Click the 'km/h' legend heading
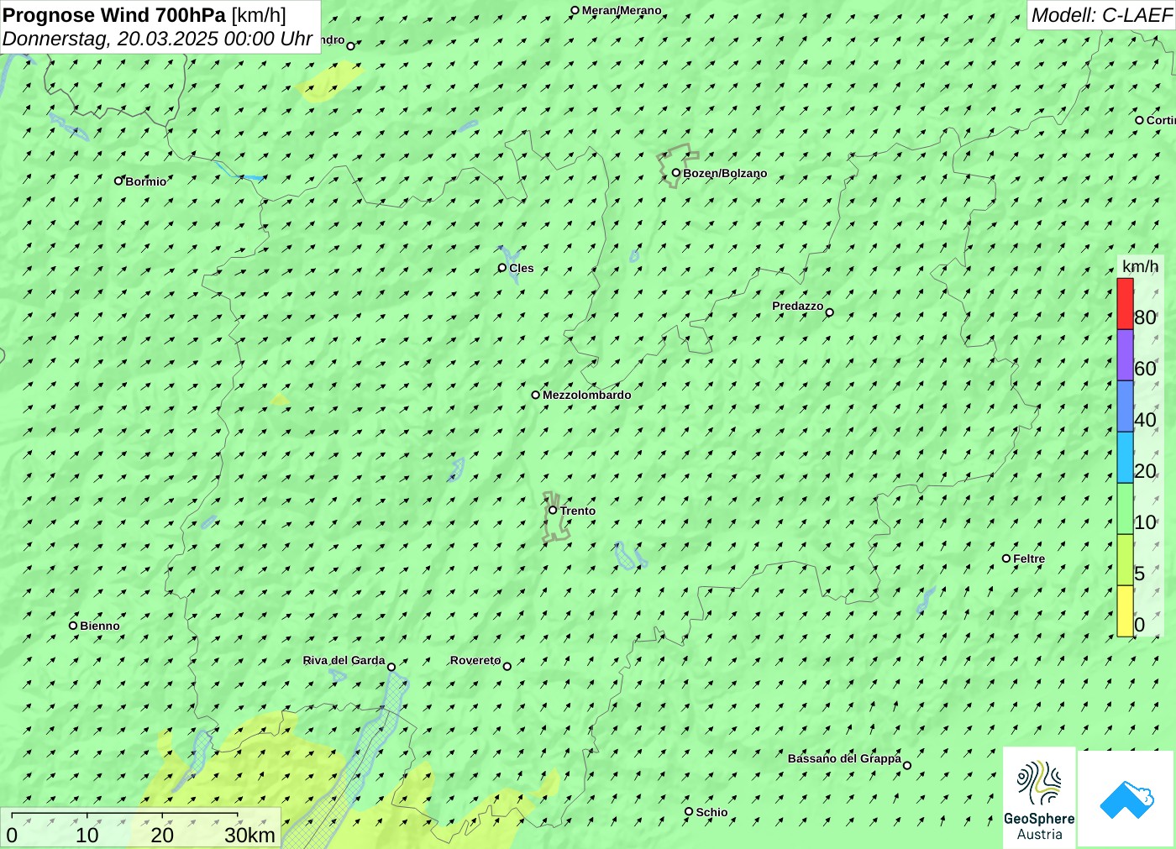This screenshot has height=849, width=1176. (x=1140, y=267)
